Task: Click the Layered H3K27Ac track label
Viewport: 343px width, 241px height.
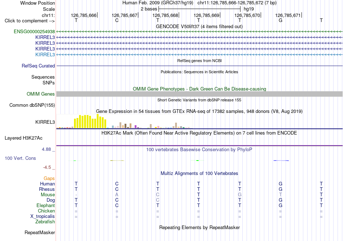Action: (23, 138)
